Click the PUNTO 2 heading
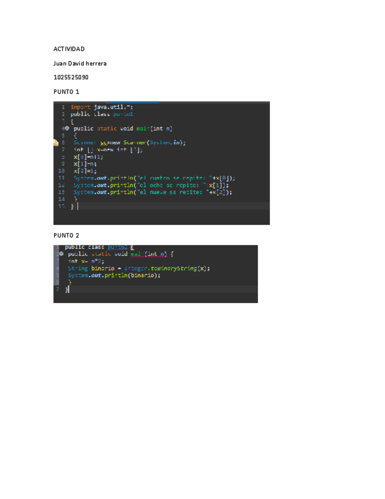The width and height of the screenshot is (385, 499). tap(66, 235)
